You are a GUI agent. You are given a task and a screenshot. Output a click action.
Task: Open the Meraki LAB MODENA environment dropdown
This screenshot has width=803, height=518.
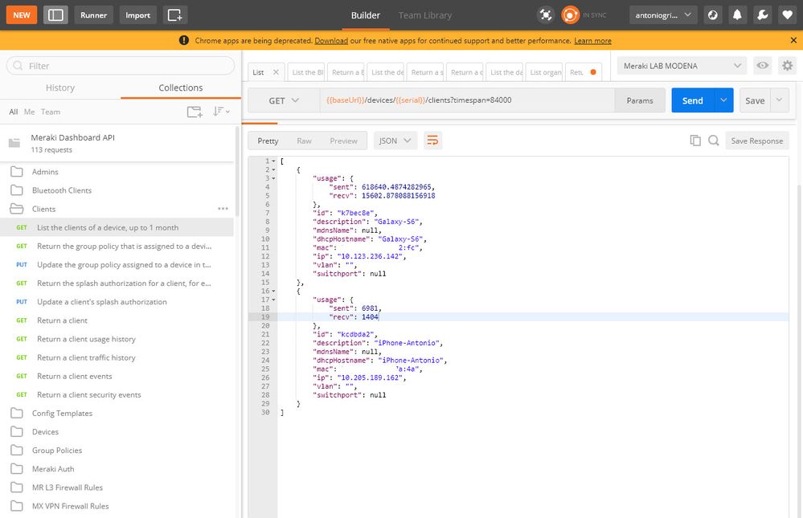pyautogui.click(x=682, y=66)
